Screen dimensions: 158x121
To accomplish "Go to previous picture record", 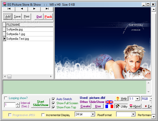I will [x=22, y=9].
